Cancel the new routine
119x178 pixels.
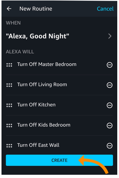pyautogui.click(x=105, y=9)
